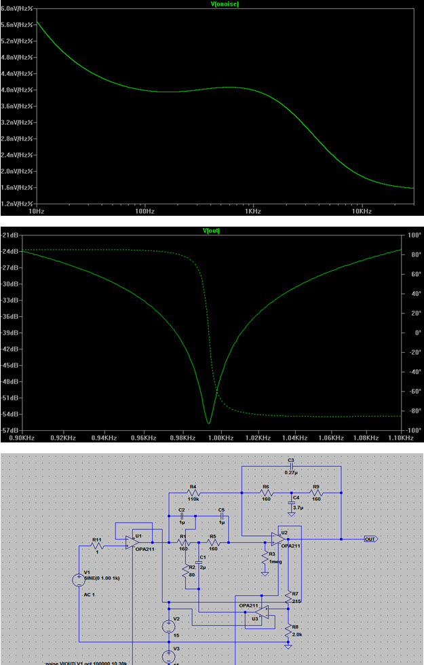Click the AC 1 text under V1
424x665 pixels.
click(89, 594)
